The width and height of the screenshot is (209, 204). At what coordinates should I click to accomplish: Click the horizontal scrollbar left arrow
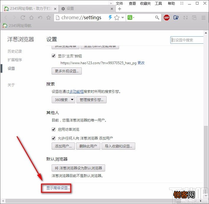(x=3, y=201)
